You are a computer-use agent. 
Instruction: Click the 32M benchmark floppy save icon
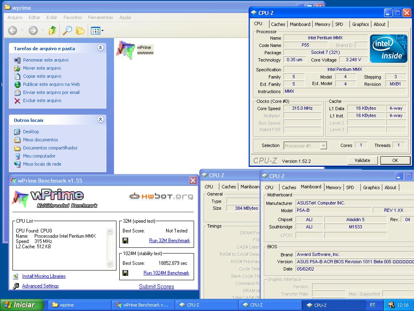[x=125, y=241]
